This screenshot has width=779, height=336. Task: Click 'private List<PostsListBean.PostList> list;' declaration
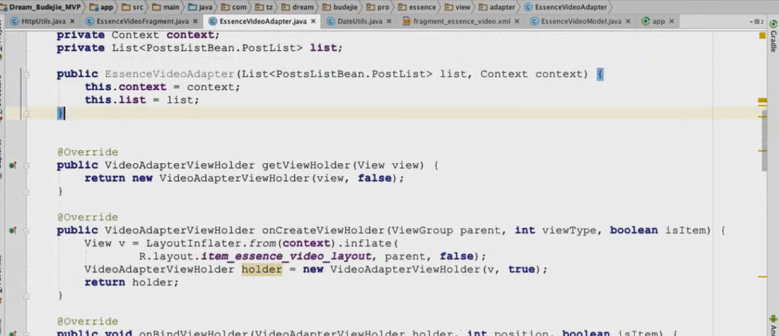tap(200, 47)
